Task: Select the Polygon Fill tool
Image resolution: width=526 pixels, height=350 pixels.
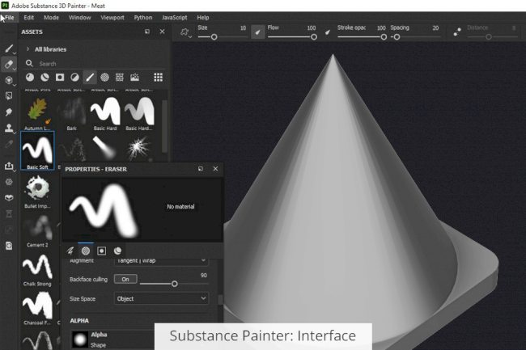Action: [9, 96]
